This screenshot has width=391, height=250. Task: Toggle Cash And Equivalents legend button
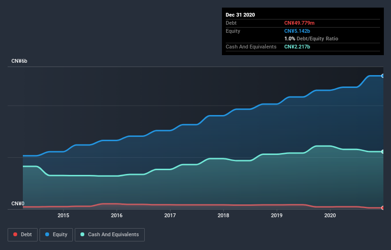tap(110, 235)
